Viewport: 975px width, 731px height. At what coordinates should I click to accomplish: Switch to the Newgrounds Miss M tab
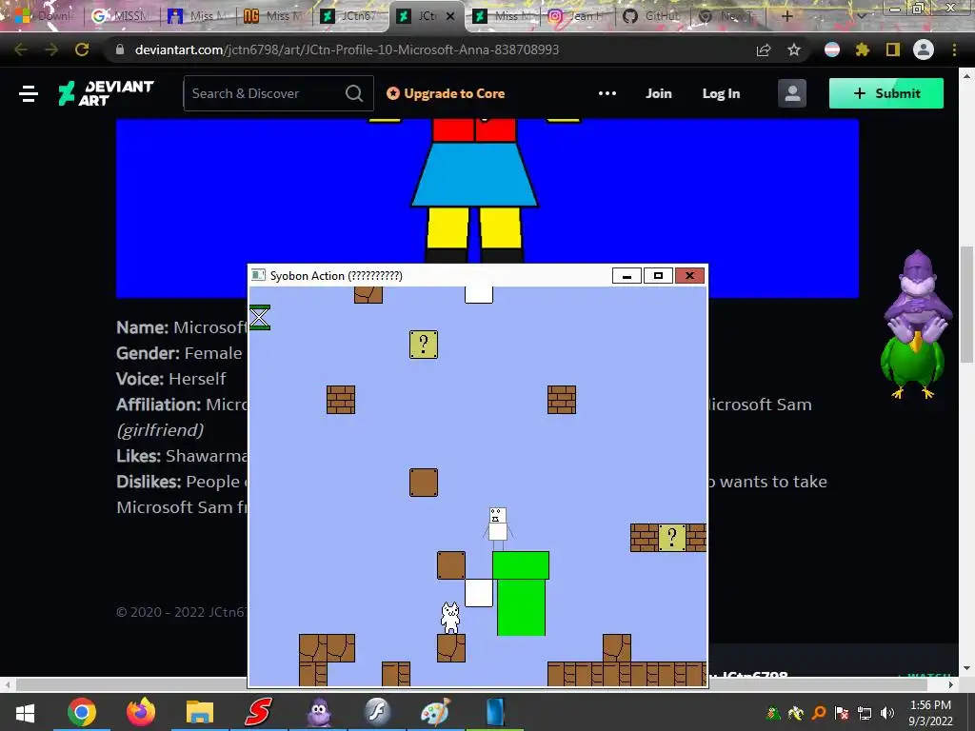pos(275,16)
